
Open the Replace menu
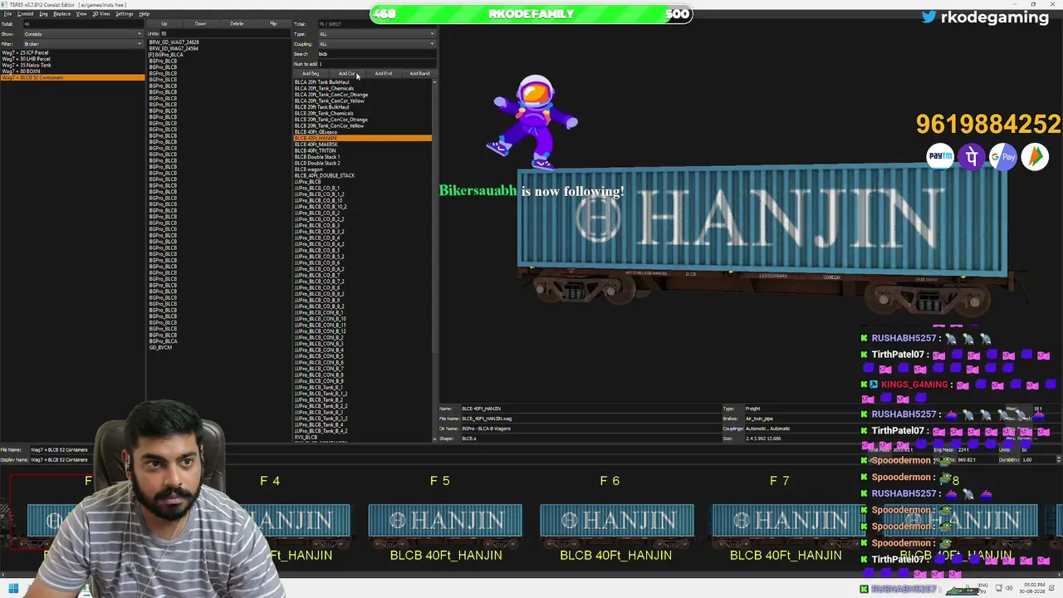click(62, 14)
